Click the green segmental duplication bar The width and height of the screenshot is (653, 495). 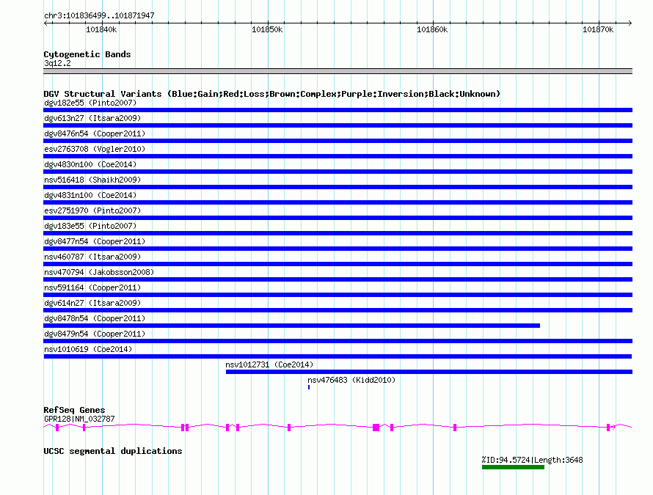pos(513,467)
